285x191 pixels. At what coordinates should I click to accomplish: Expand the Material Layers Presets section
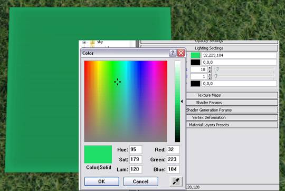[232, 125]
